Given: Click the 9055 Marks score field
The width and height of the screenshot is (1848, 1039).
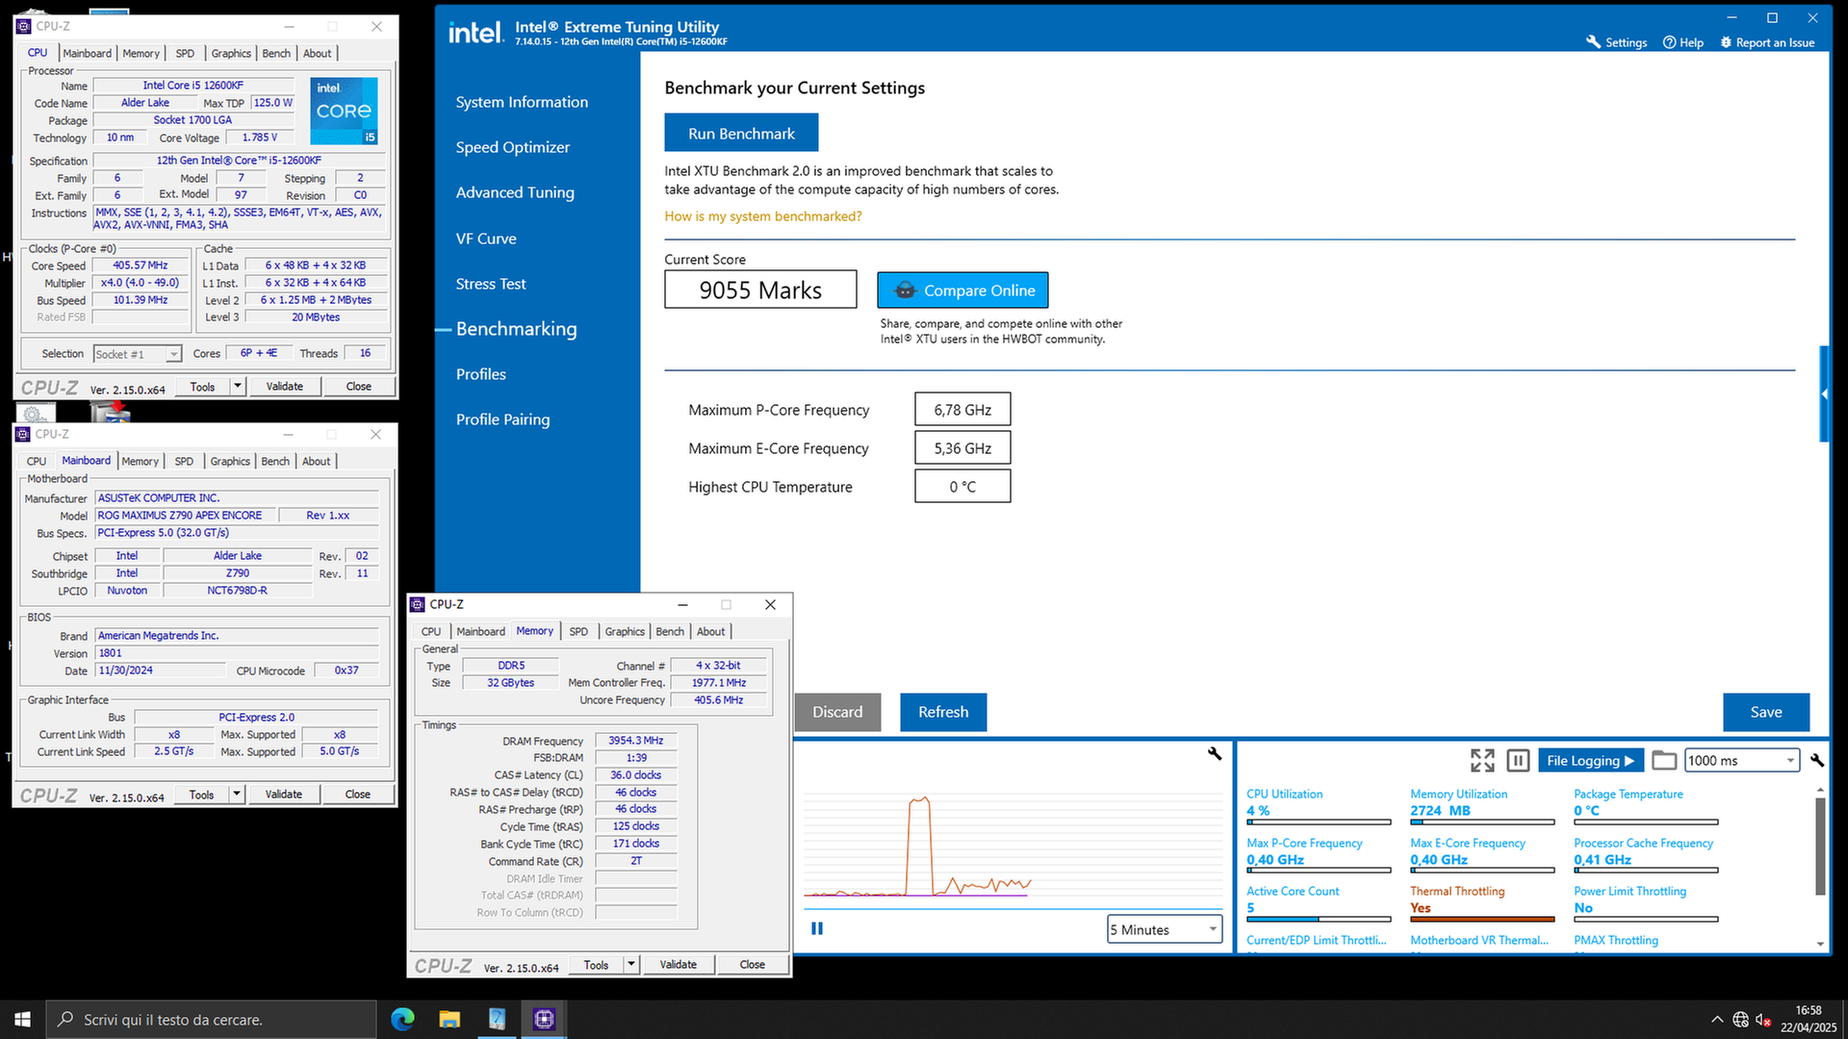Looking at the screenshot, I should (760, 290).
